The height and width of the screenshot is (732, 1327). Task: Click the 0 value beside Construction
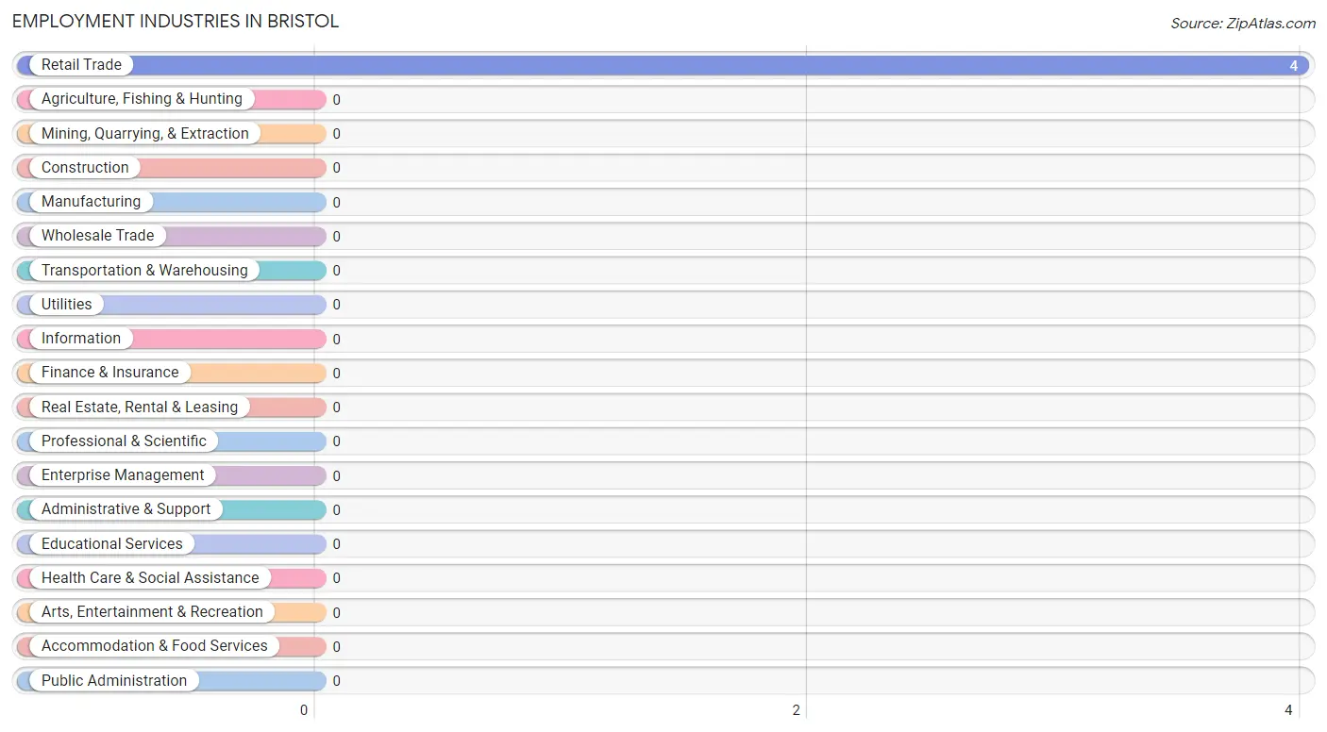(336, 168)
